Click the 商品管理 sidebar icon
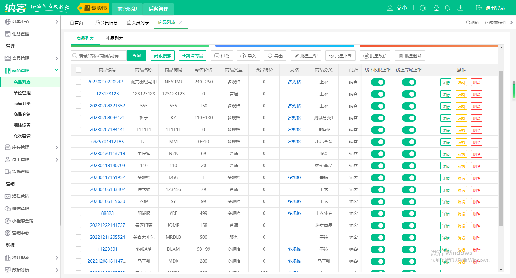516x278 pixels. tap(8, 70)
